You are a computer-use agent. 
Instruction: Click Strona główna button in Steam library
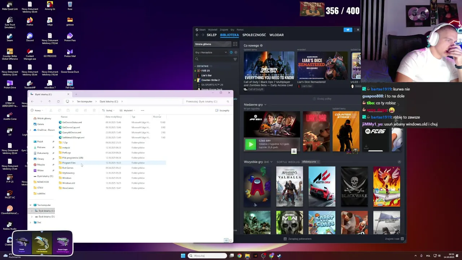(x=213, y=44)
